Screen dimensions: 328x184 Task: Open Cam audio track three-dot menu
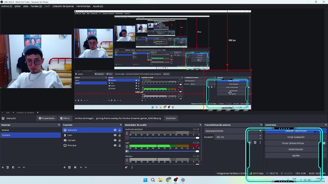127,147
